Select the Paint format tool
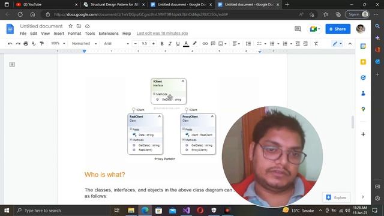Viewport: 384px width, 216px height. tap(42, 44)
